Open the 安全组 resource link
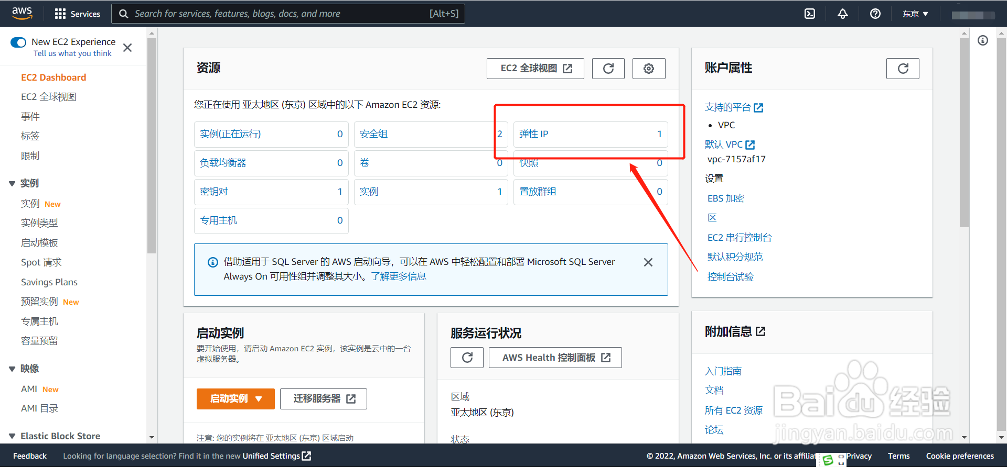 click(373, 134)
